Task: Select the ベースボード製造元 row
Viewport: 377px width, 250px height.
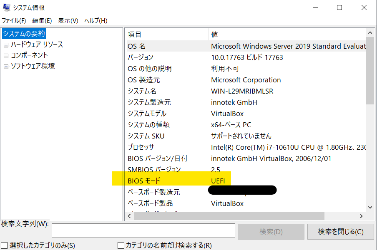Action: [x=246, y=192]
